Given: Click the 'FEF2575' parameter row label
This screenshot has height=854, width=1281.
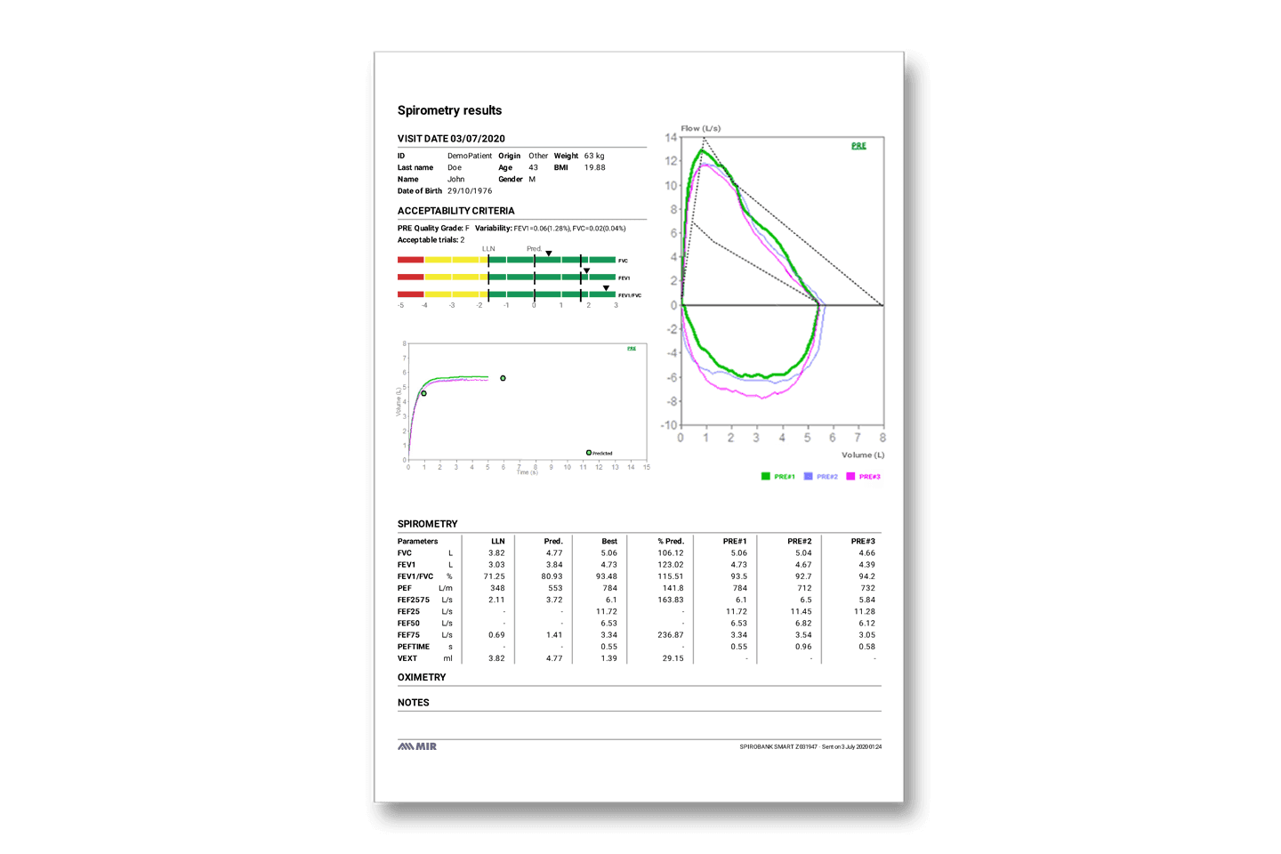Looking at the screenshot, I should click(414, 600).
